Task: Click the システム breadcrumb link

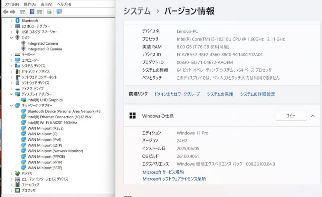Action: 137,11
